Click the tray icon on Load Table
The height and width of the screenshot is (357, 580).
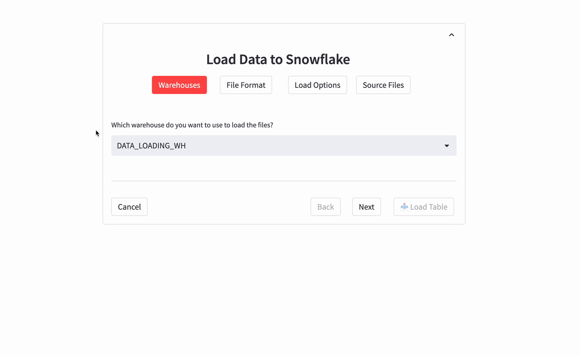[x=404, y=207]
